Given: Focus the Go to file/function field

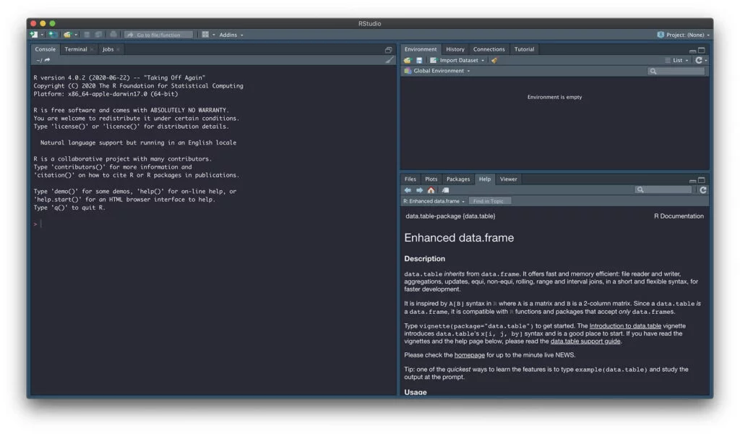Looking at the screenshot, I should pos(158,35).
